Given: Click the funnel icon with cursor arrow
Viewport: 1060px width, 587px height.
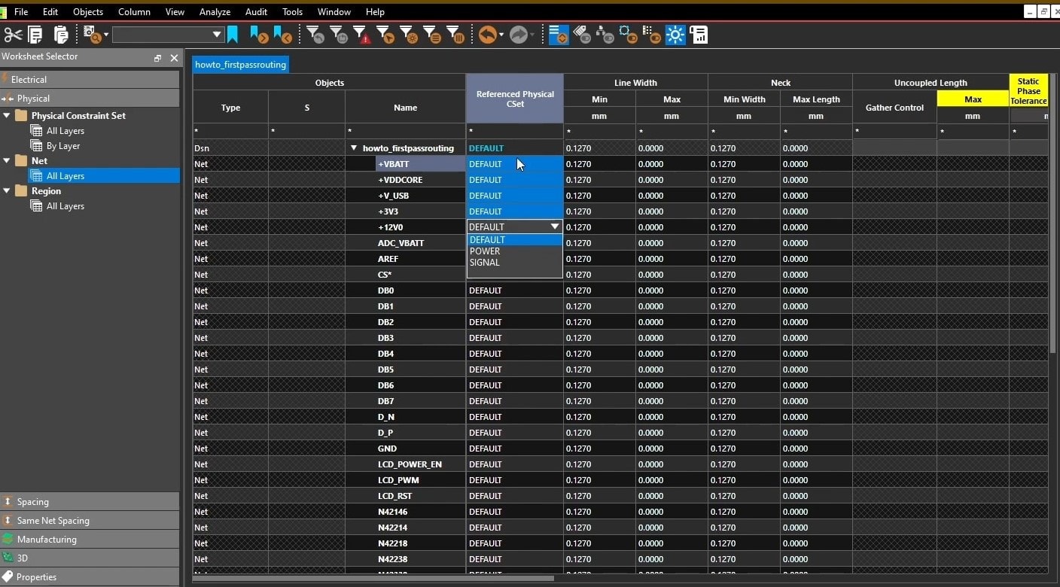Looking at the screenshot, I should pyautogui.click(x=385, y=35).
